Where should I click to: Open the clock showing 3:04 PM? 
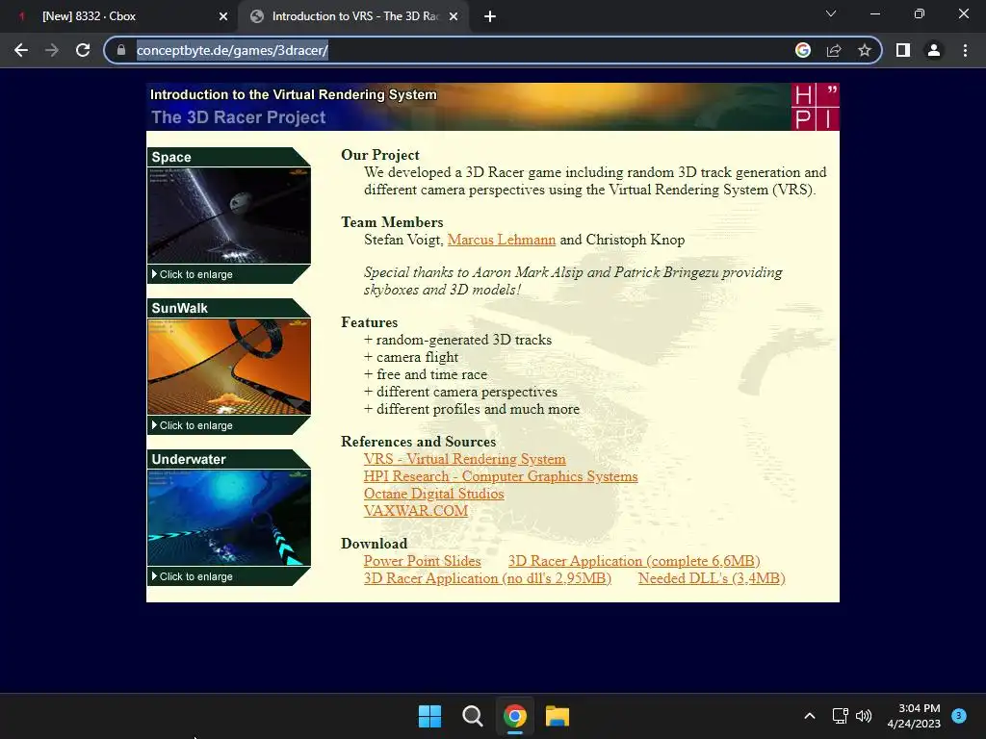(914, 716)
